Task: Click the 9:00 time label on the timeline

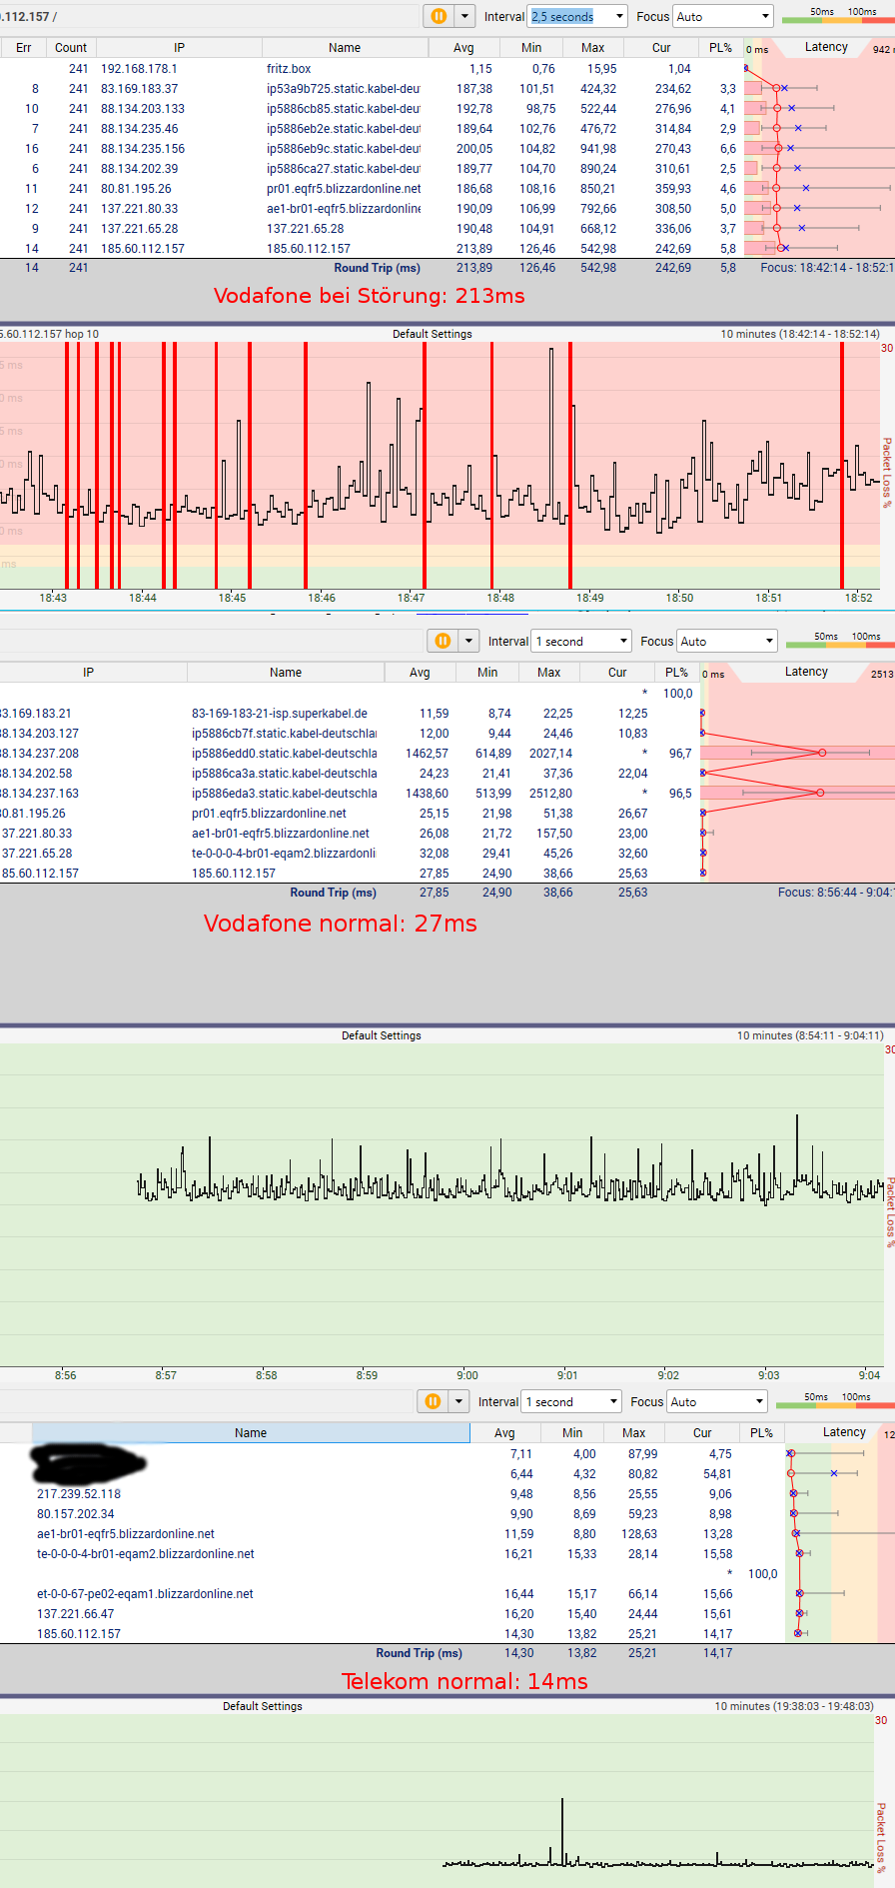Action: click(x=467, y=1375)
